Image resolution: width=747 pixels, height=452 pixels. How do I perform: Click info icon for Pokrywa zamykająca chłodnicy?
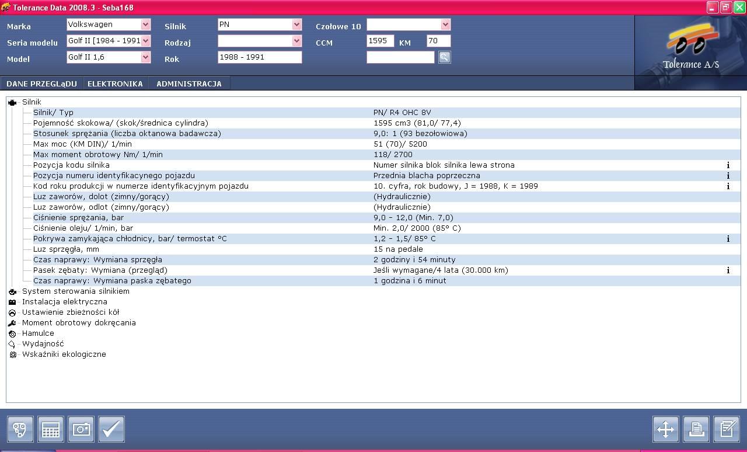tap(728, 239)
